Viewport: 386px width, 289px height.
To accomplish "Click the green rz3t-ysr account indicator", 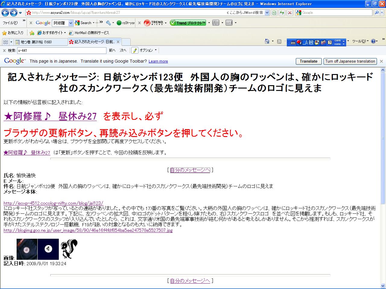I will click(x=126, y=23).
